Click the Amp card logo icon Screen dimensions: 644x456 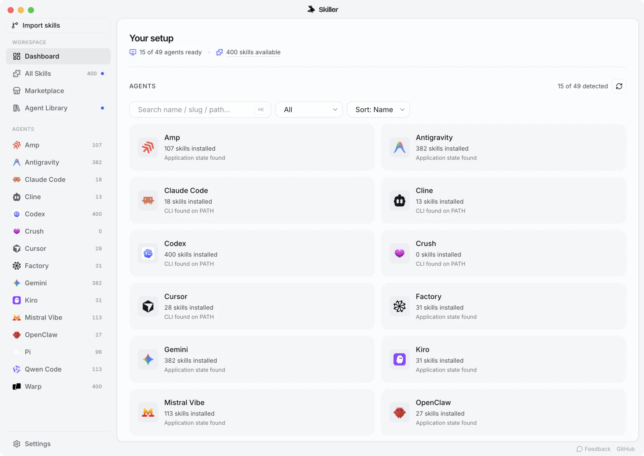(x=148, y=147)
